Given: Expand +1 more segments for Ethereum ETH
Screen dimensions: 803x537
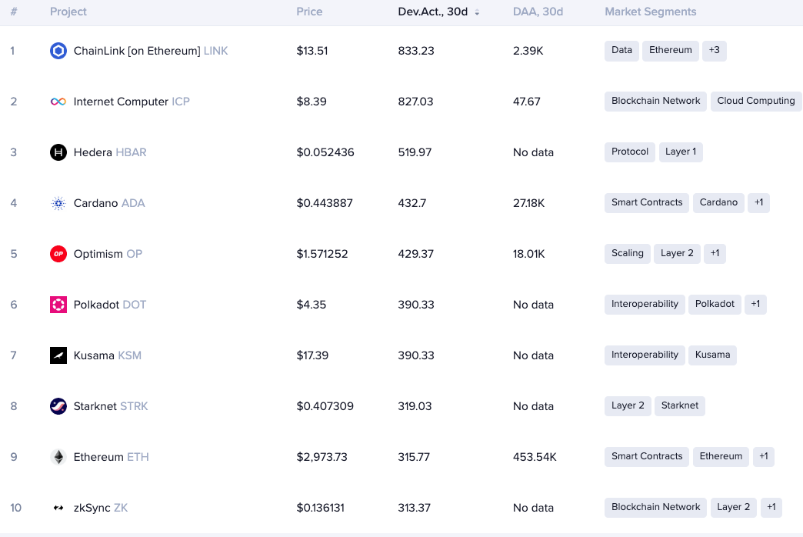Looking at the screenshot, I should click(x=764, y=456).
